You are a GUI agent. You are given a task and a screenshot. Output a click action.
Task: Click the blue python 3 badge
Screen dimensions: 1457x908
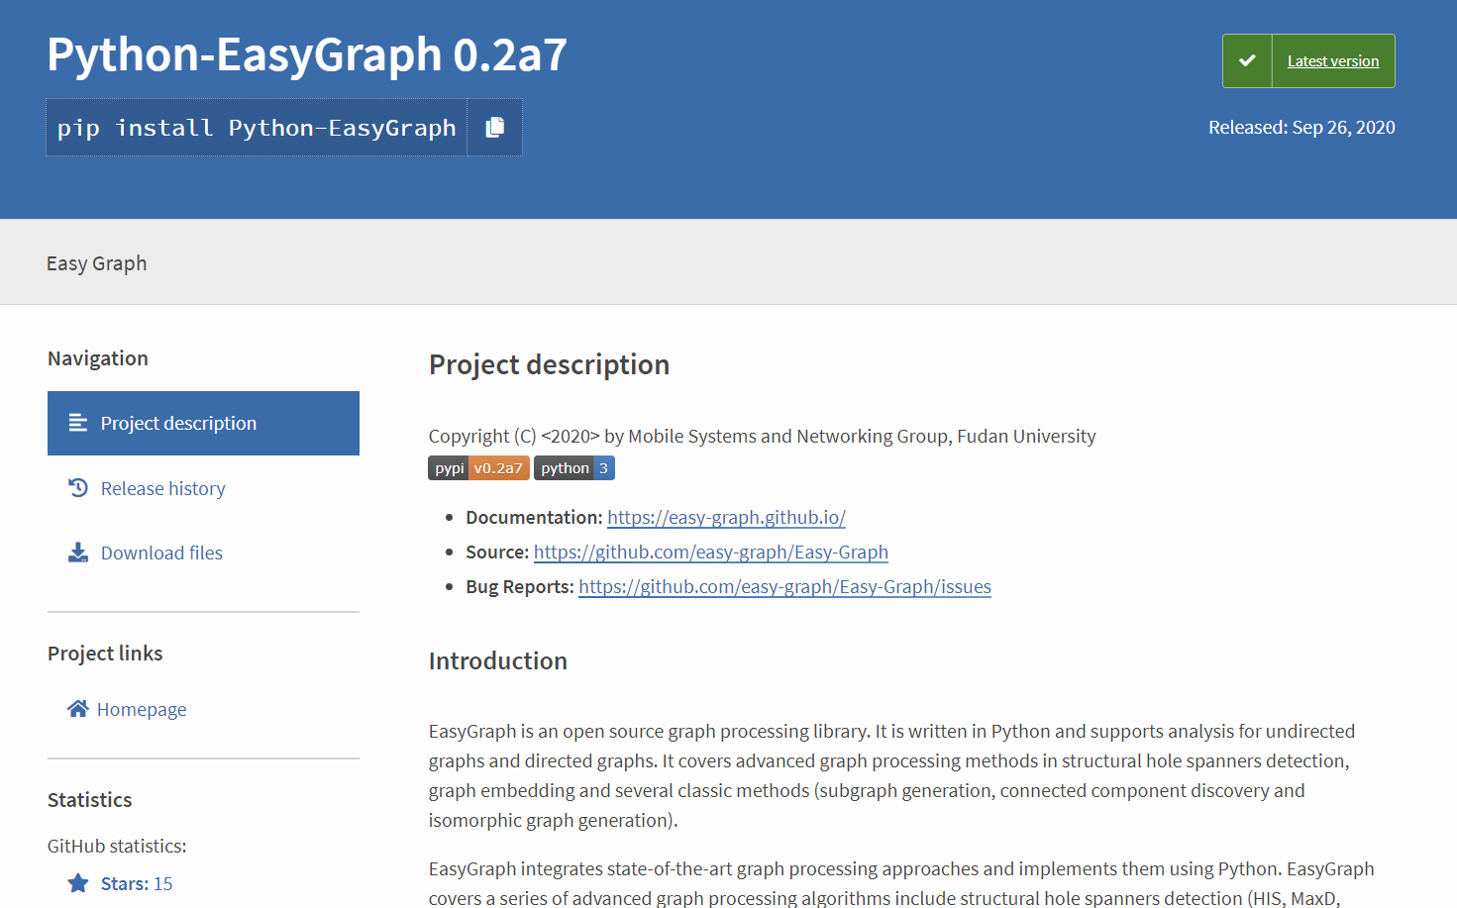coord(573,467)
